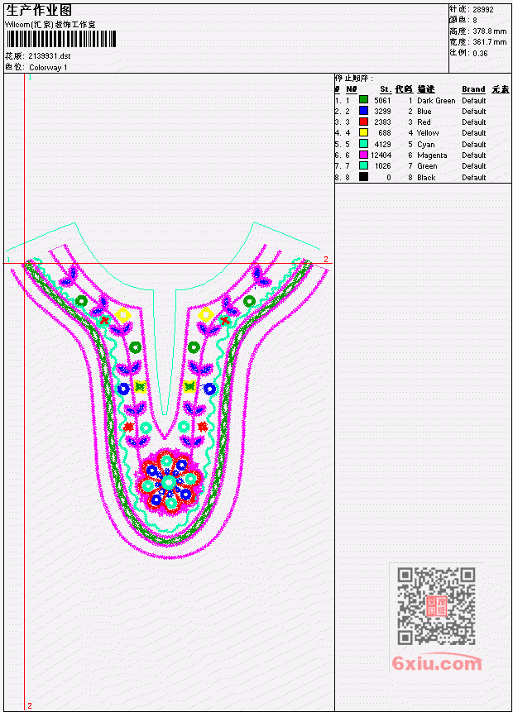Click the height value 378.8 mm
513x712 pixels.
pos(489,31)
